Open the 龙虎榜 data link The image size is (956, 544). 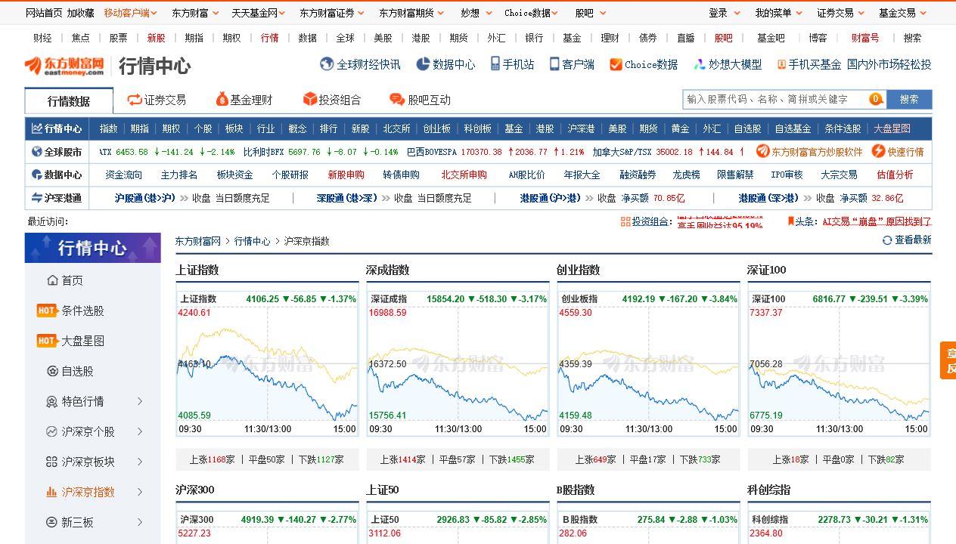(x=686, y=175)
